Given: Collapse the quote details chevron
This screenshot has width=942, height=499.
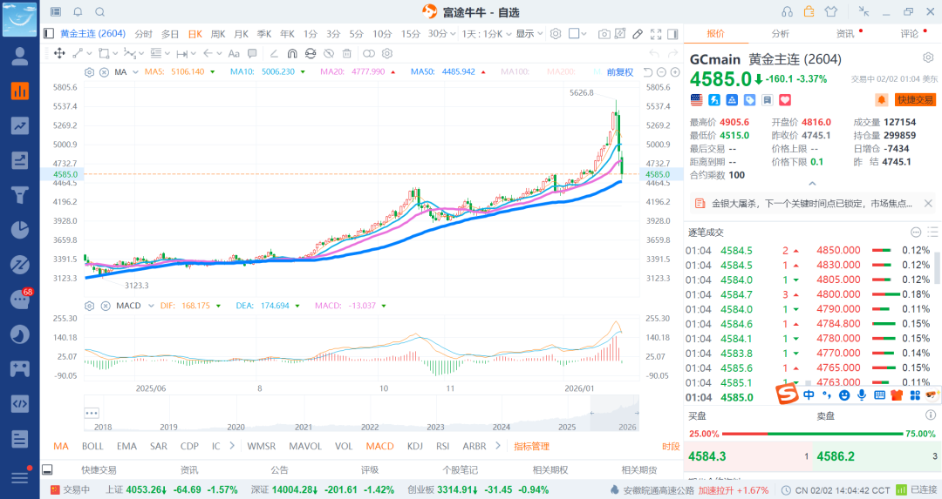Looking at the screenshot, I should (x=812, y=184).
